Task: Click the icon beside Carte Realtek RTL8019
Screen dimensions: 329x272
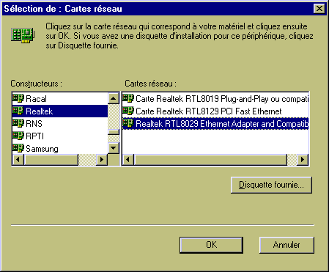Action: click(128, 98)
